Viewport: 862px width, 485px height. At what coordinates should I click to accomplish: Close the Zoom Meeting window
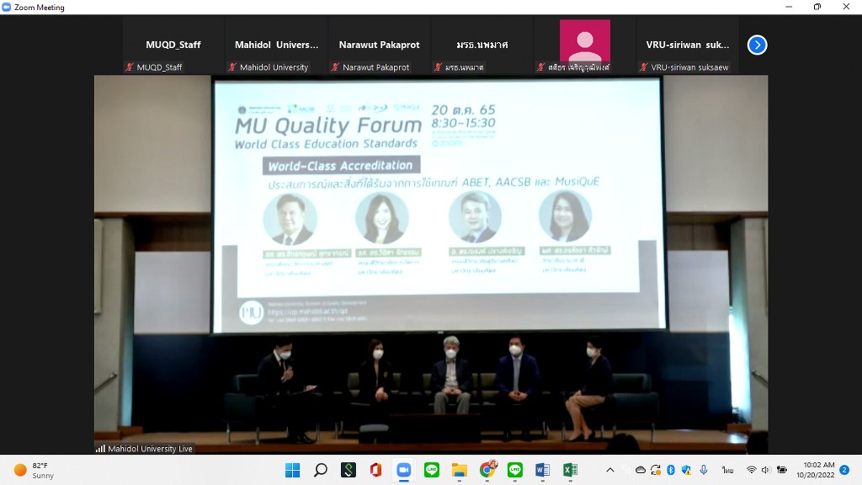click(846, 7)
